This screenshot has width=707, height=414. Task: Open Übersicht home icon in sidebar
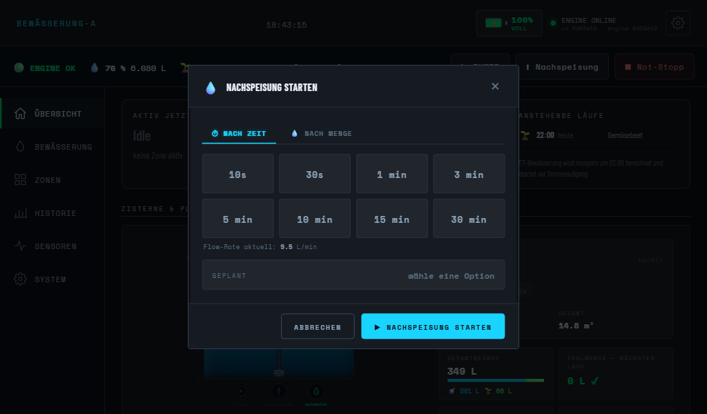[x=20, y=114]
